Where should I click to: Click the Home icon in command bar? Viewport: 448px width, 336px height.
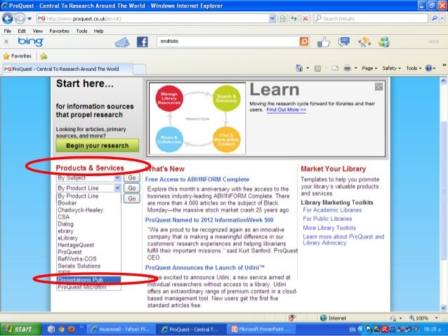click(299, 68)
